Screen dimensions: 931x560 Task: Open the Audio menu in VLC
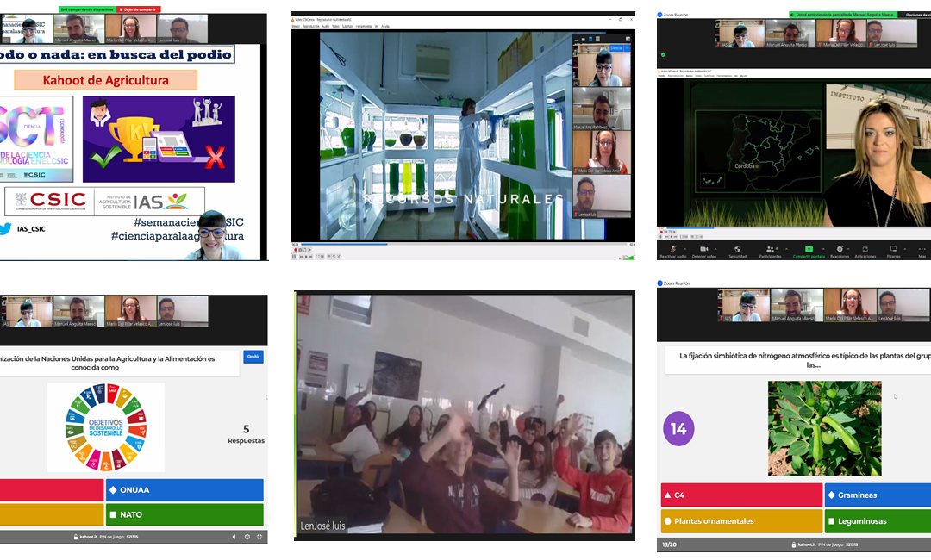coord(325,26)
